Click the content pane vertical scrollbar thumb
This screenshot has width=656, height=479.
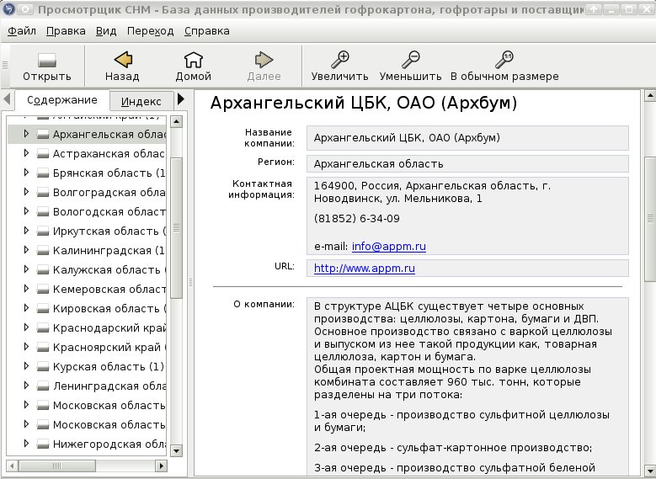point(650,219)
